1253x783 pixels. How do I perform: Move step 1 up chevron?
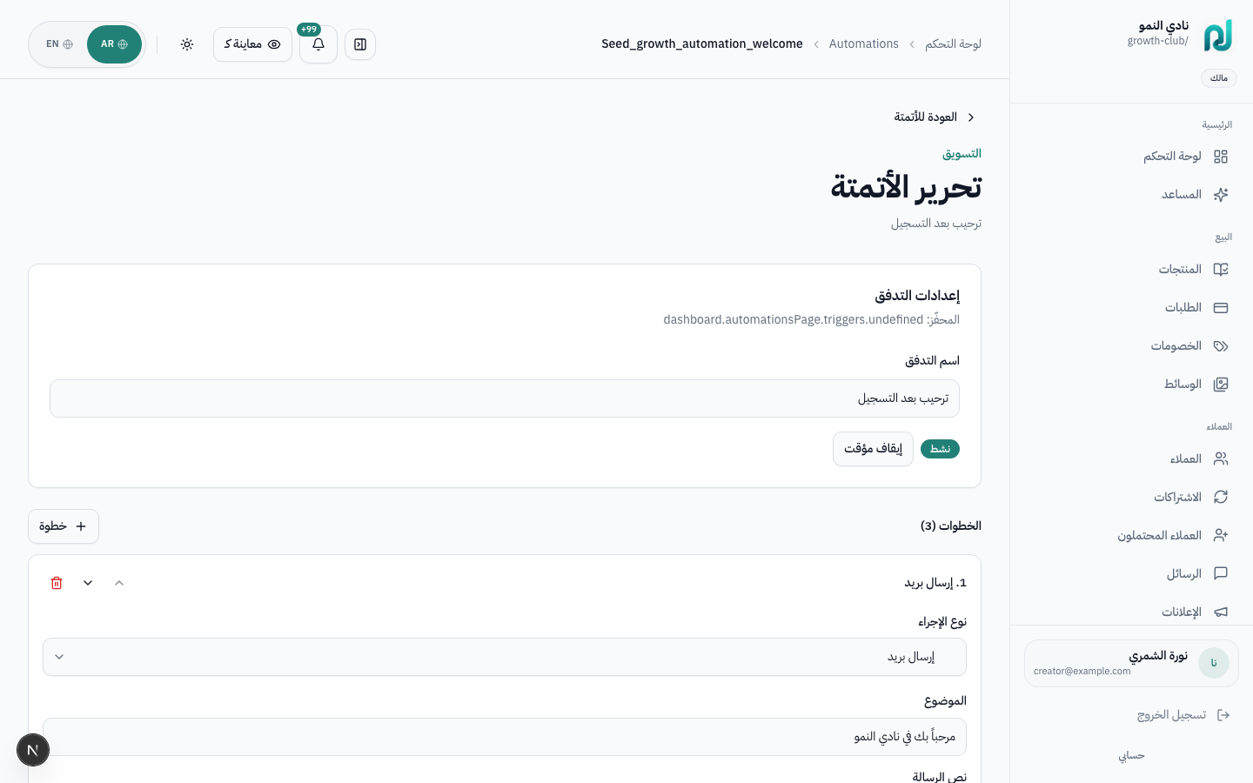point(119,583)
